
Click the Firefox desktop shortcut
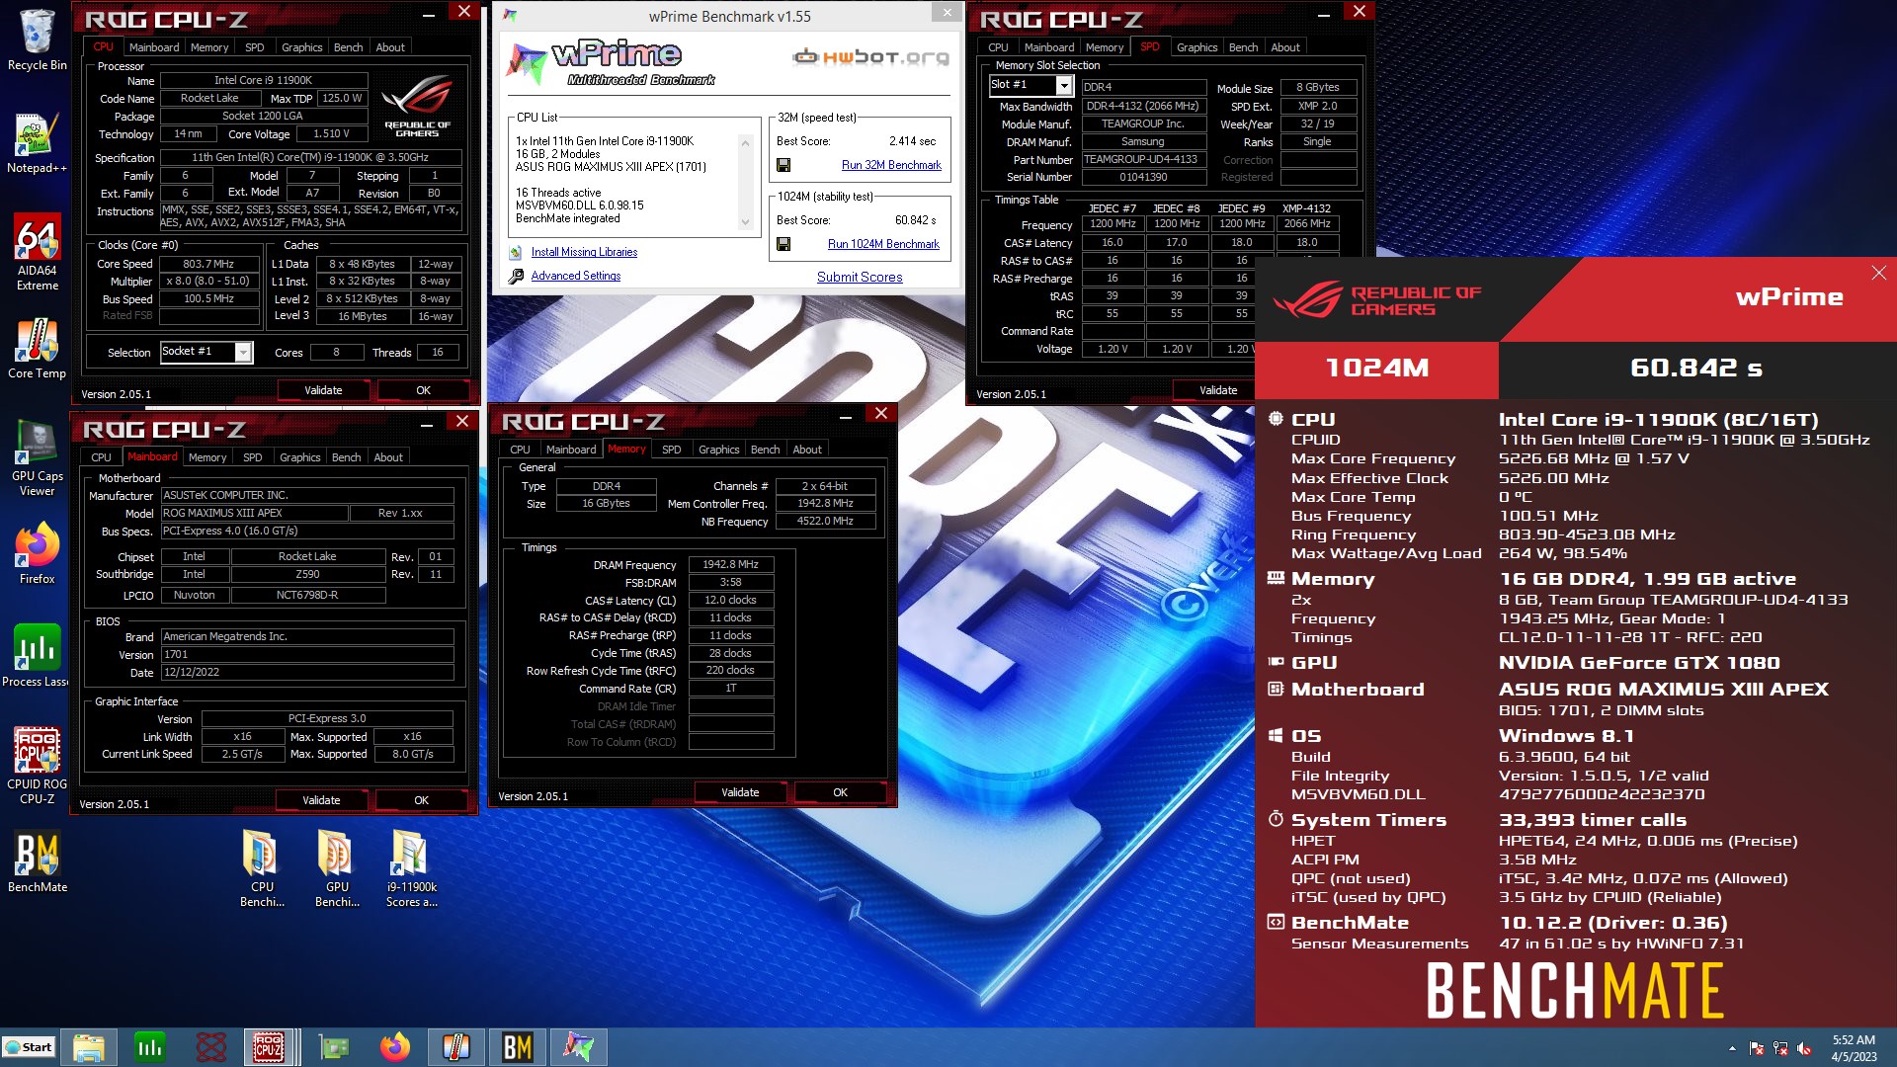37,554
